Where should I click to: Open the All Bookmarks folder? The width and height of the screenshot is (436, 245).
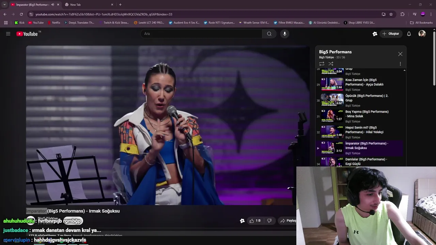421,23
